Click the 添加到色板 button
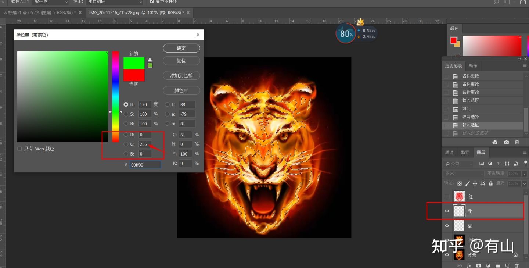The height and width of the screenshot is (268, 529). point(181,75)
